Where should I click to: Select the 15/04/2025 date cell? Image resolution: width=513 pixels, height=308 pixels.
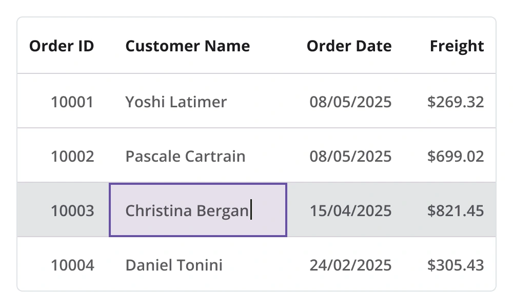[350, 210]
